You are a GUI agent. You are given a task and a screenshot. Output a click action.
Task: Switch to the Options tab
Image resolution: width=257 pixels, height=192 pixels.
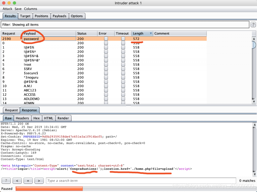[77, 16]
